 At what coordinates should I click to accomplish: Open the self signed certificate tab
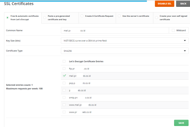point(172,18)
